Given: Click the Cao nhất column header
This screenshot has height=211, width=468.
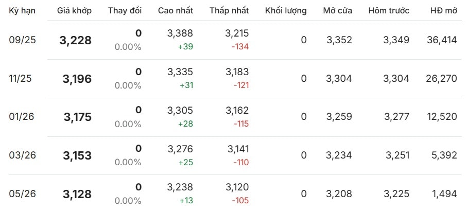Looking at the screenshot, I should point(176,11).
